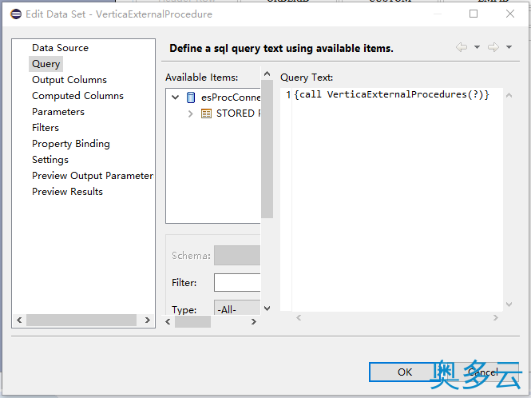Open the Output Columns page
The width and height of the screenshot is (531, 398).
[x=69, y=80]
